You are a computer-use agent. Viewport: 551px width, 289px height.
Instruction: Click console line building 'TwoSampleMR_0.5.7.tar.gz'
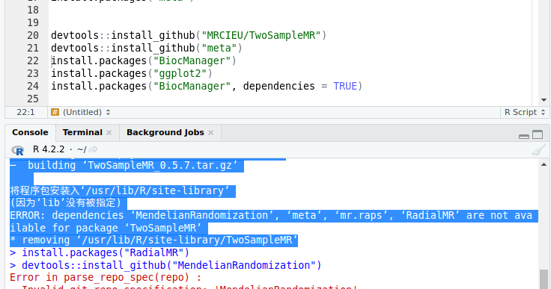click(127, 165)
